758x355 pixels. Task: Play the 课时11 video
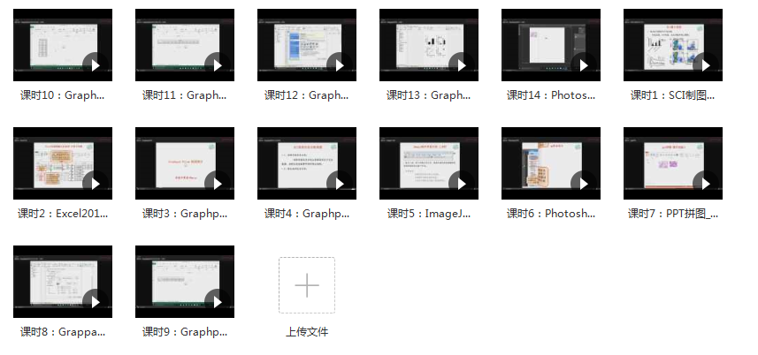[x=217, y=64]
